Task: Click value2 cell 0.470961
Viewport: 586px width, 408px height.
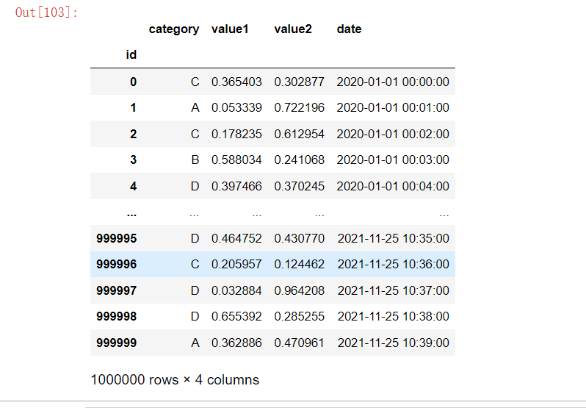Action: point(300,343)
